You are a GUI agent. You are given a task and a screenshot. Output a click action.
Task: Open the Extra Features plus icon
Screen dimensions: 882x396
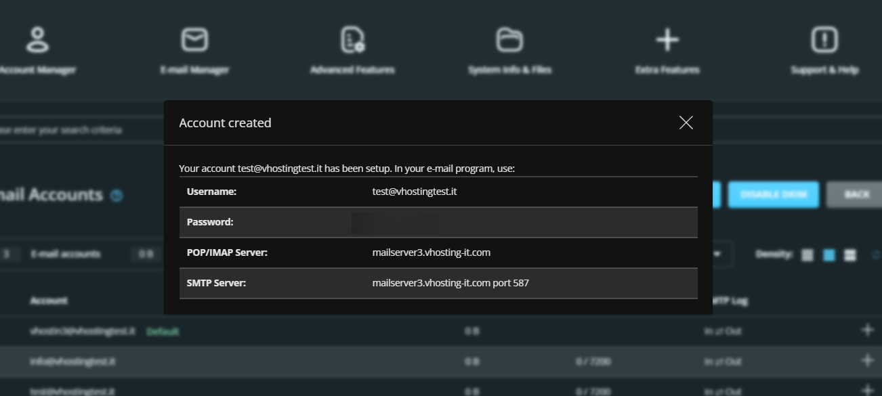(x=667, y=40)
